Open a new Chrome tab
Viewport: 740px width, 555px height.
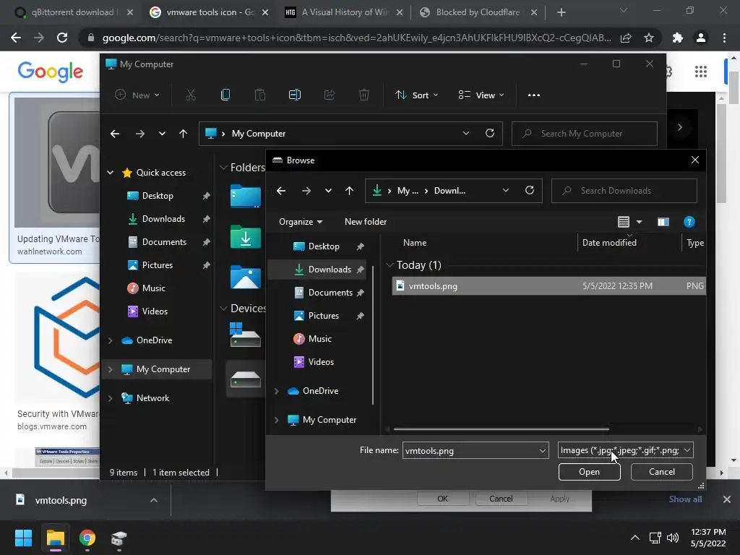(561, 12)
